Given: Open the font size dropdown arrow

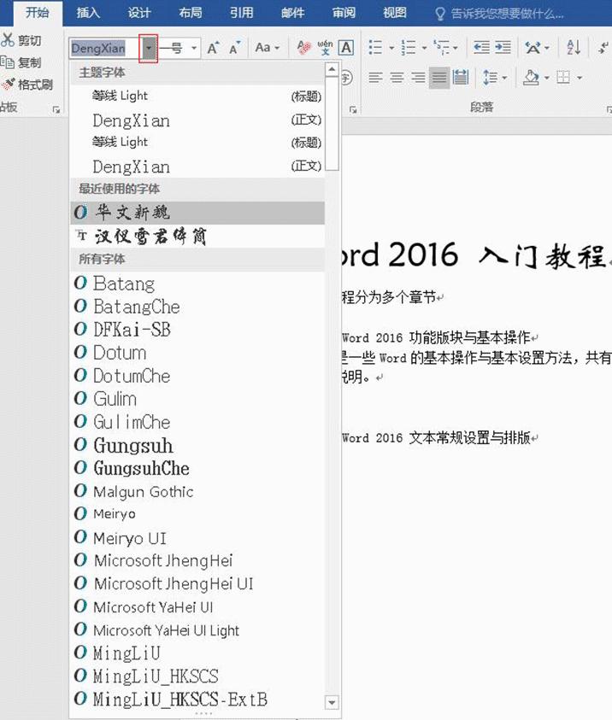Looking at the screenshot, I should [194, 48].
